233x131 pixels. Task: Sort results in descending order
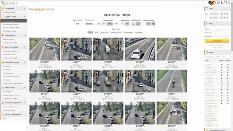127,24
